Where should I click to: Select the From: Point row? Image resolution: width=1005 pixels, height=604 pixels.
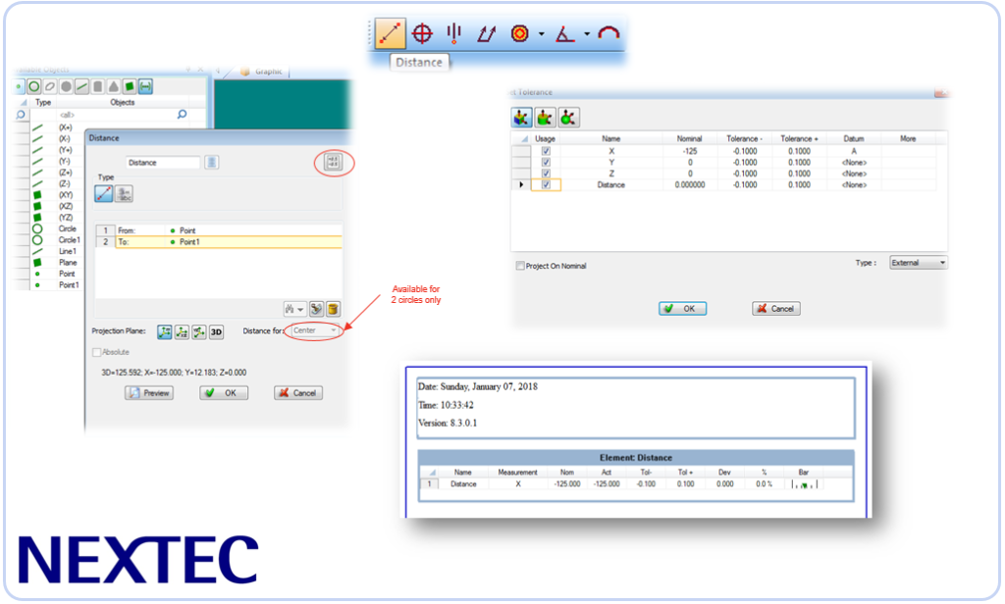219,230
